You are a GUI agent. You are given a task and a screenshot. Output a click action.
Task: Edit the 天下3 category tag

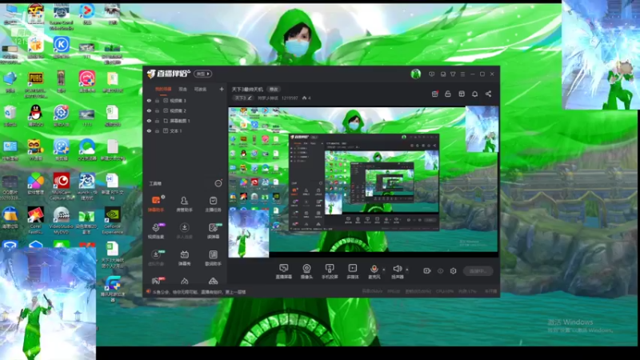[243, 98]
